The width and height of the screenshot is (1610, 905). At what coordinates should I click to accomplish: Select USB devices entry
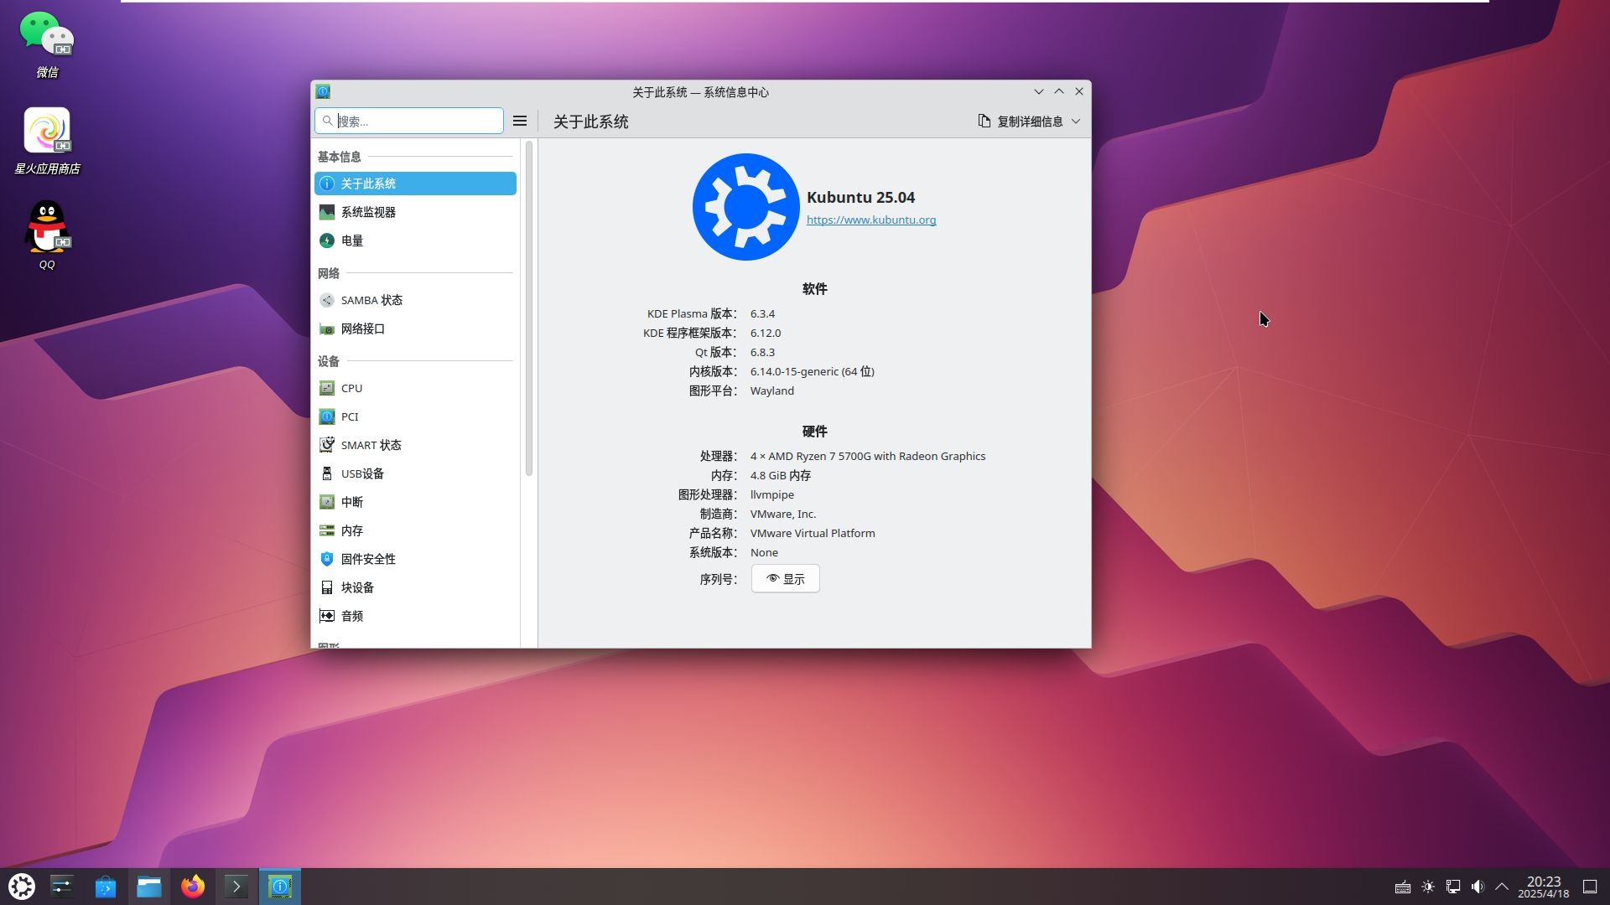point(361,473)
